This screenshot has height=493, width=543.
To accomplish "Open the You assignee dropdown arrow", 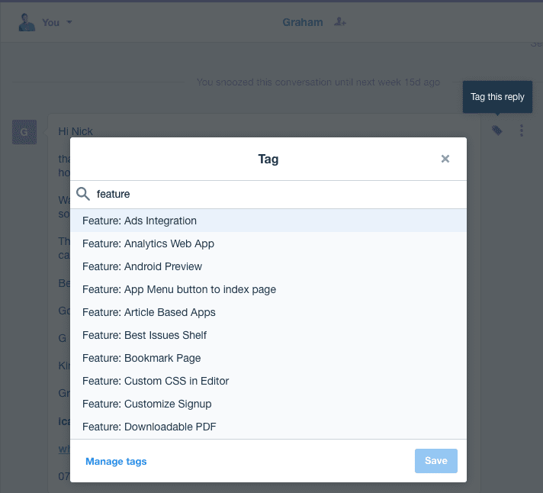I will click(69, 22).
